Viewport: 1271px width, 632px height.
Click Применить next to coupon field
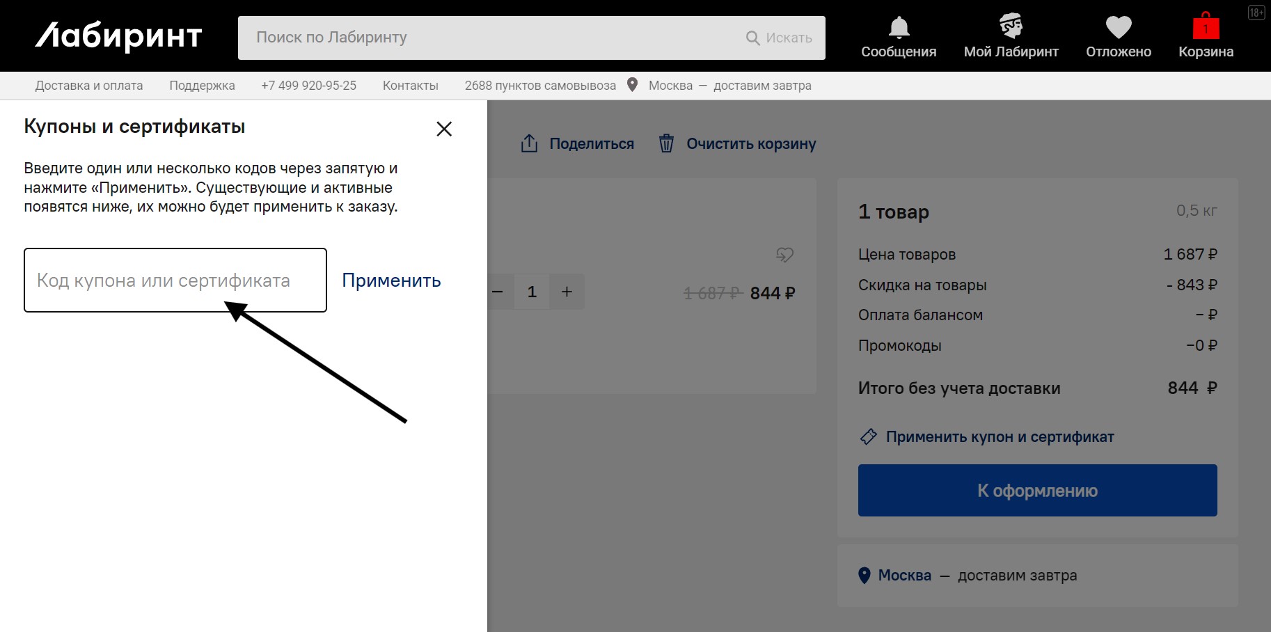[391, 281]
